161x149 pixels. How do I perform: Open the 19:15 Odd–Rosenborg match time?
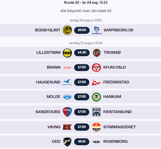[x=82, y=142]
